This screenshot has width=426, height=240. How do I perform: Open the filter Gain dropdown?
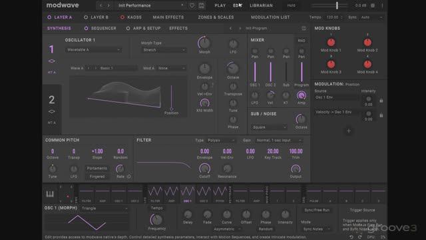[x=279, y=141]
